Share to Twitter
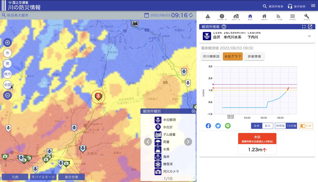This screenshot has height=182, width=318. pos(218,126)
